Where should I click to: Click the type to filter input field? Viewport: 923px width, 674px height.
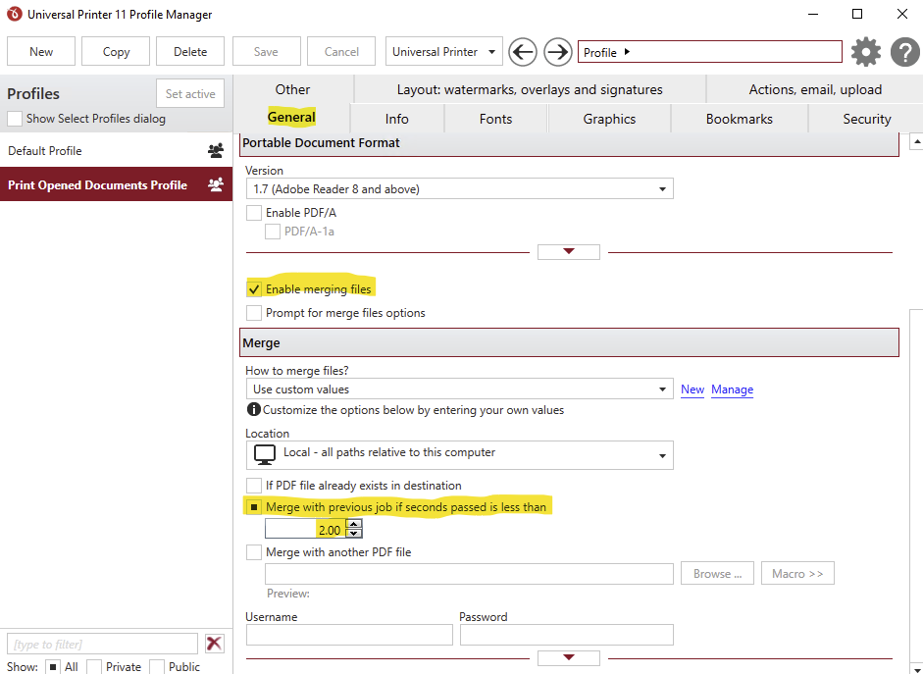click(x=102, y=644)
